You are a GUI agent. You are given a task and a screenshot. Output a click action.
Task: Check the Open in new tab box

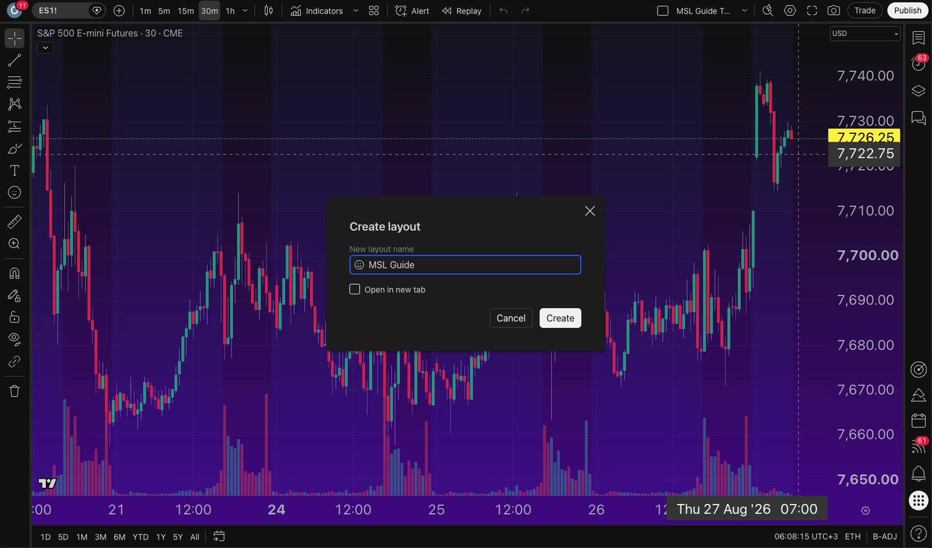(x=355, y=289)
